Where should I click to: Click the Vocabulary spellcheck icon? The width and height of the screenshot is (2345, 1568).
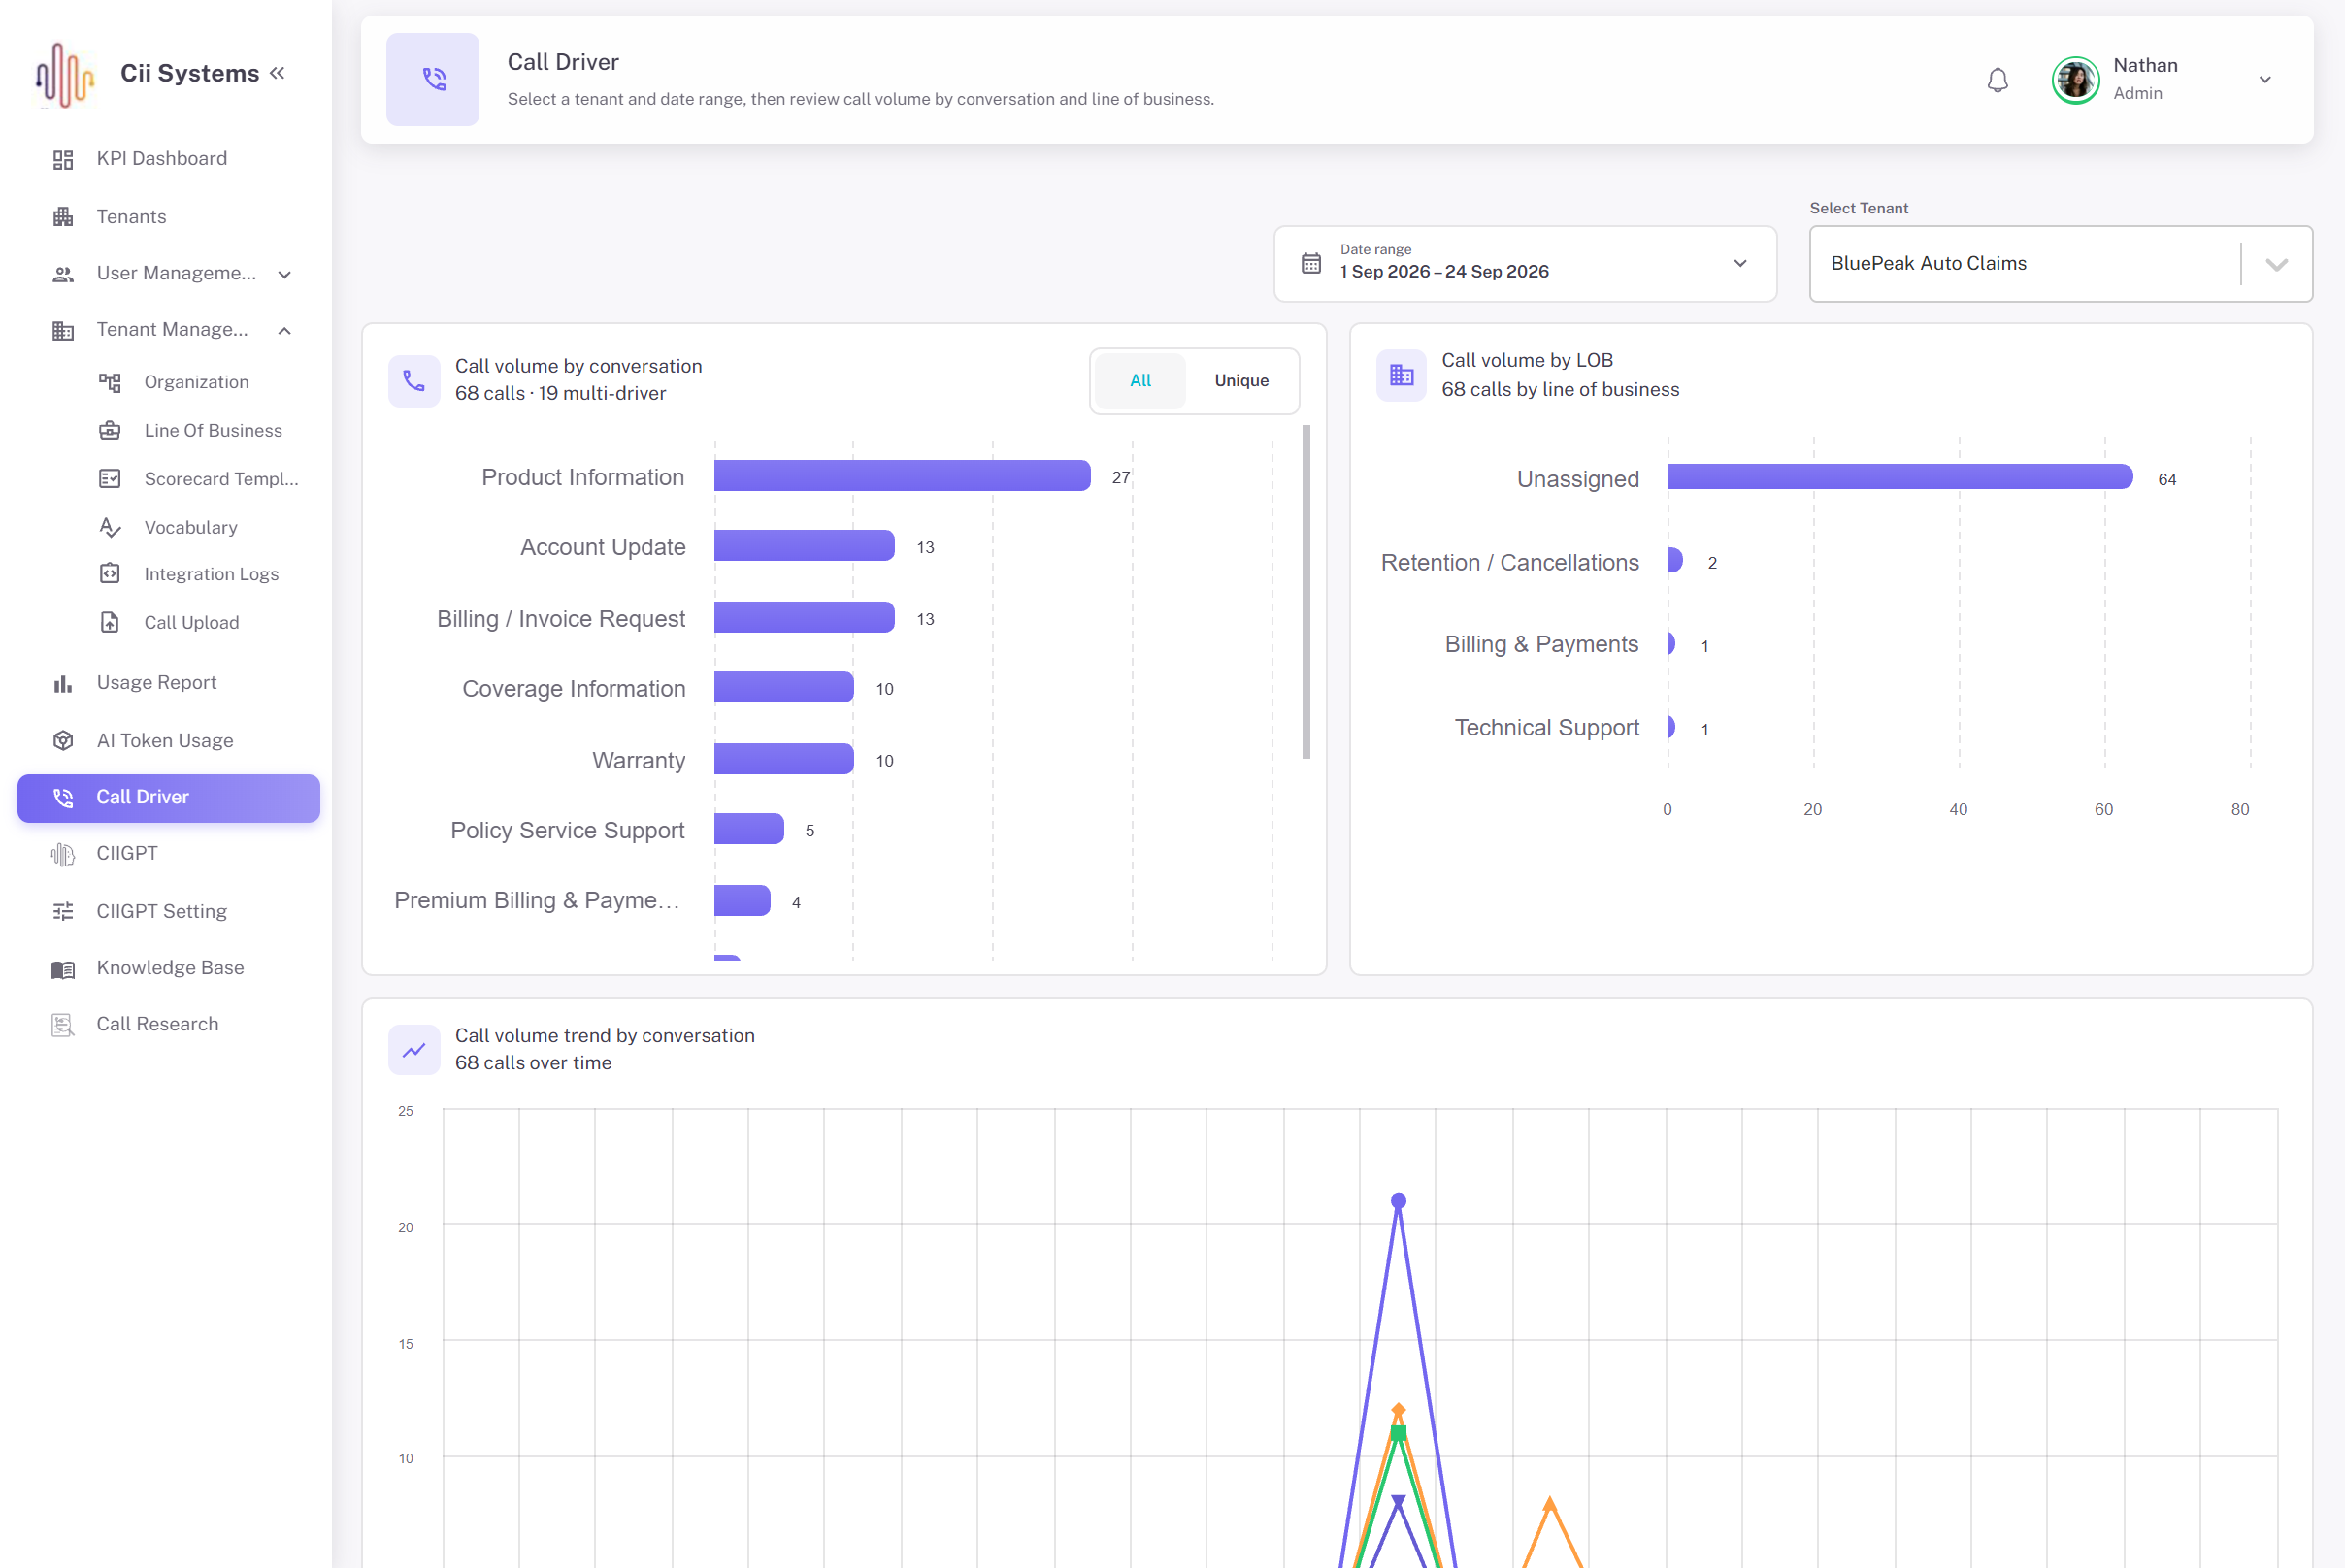pyautogui.click(x=110, y=527)
